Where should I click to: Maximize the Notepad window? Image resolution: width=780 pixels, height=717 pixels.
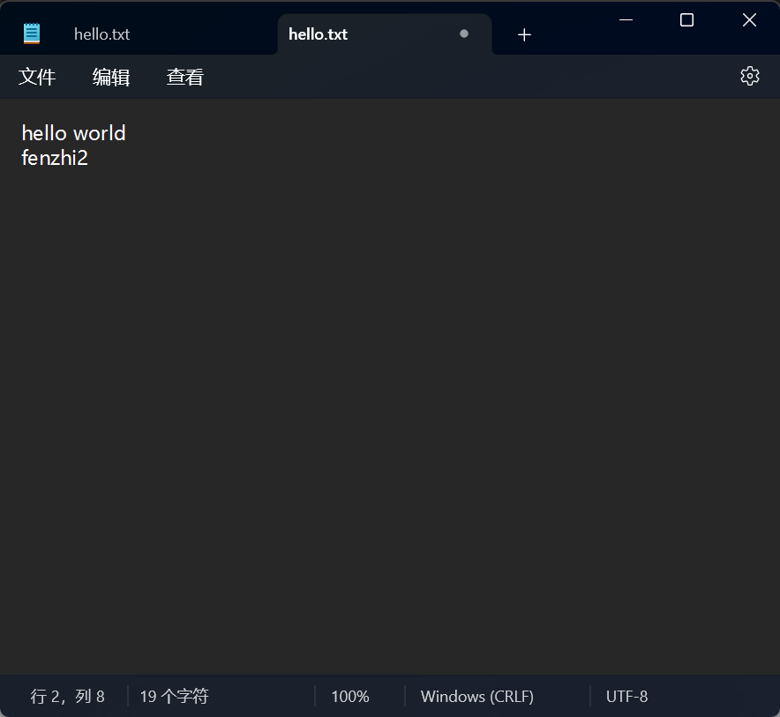687,20
